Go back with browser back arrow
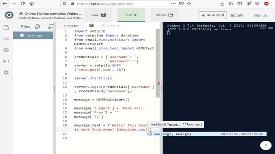 [x=5, y=4]
